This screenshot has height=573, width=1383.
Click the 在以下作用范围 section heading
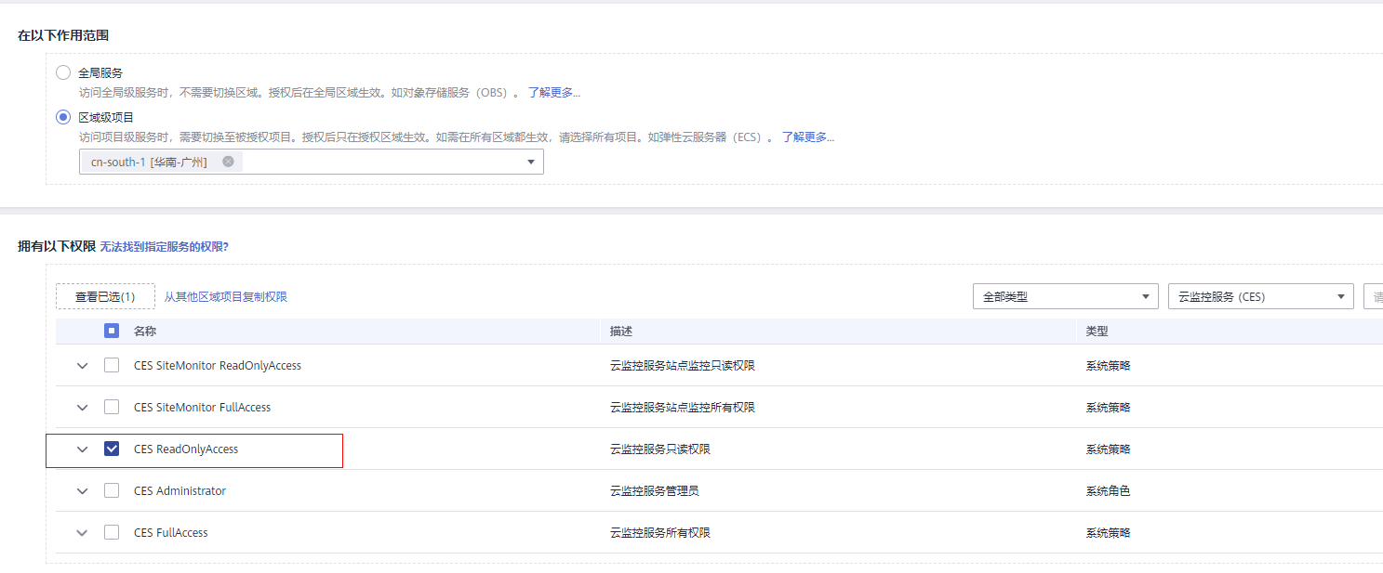[x=63, y=35]
